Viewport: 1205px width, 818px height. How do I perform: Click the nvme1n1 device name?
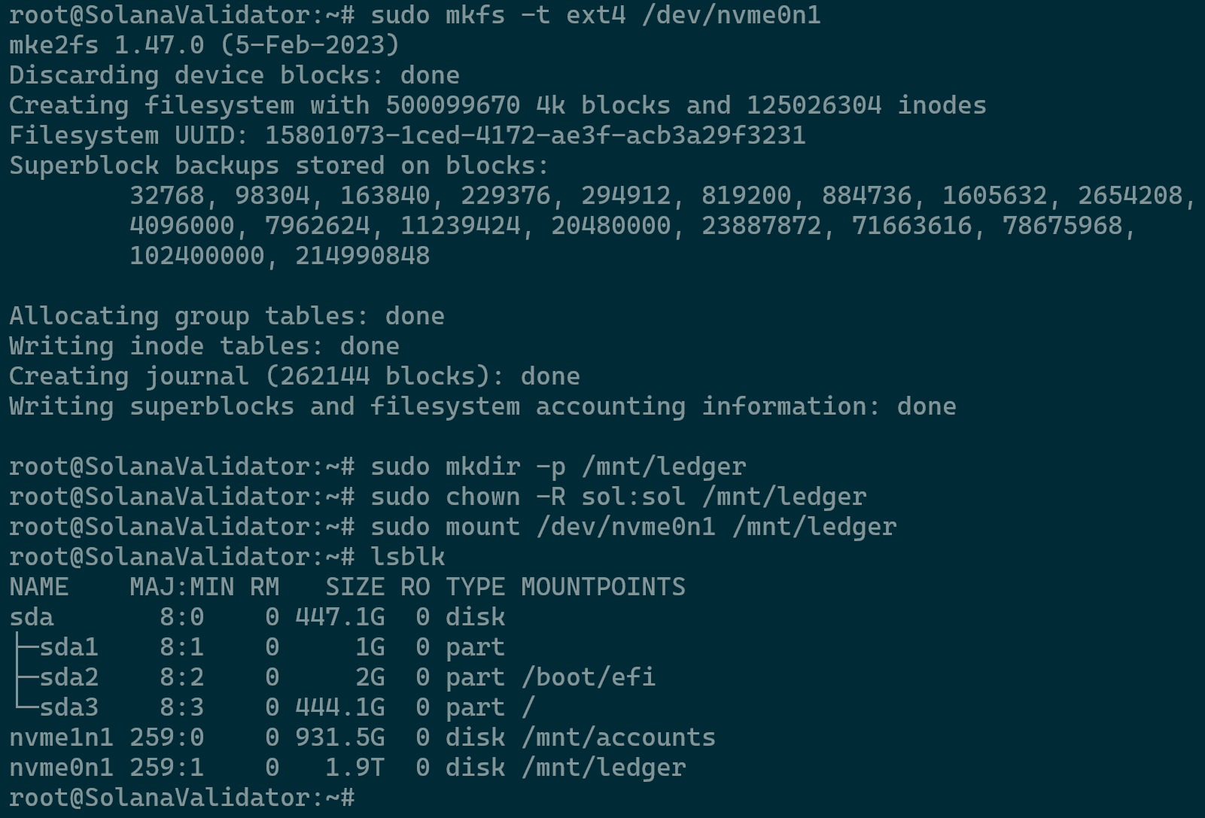tap(61, 737)
